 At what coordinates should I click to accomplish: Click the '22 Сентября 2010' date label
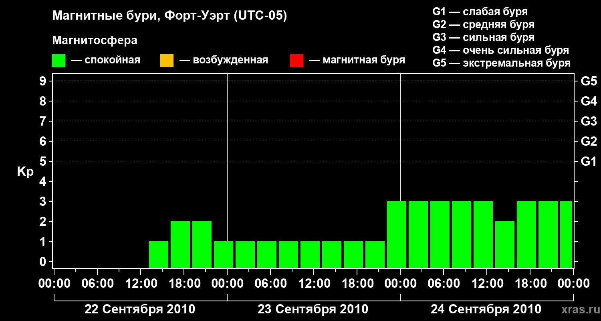(140, 309)
